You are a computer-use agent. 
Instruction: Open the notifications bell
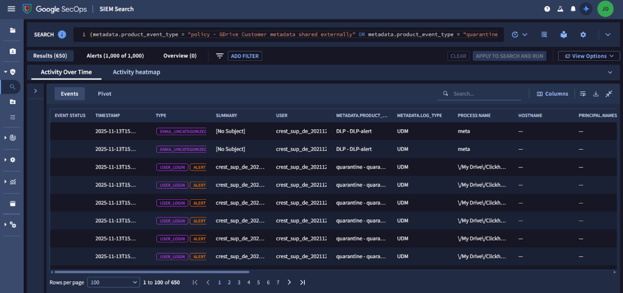pos(573,9)
